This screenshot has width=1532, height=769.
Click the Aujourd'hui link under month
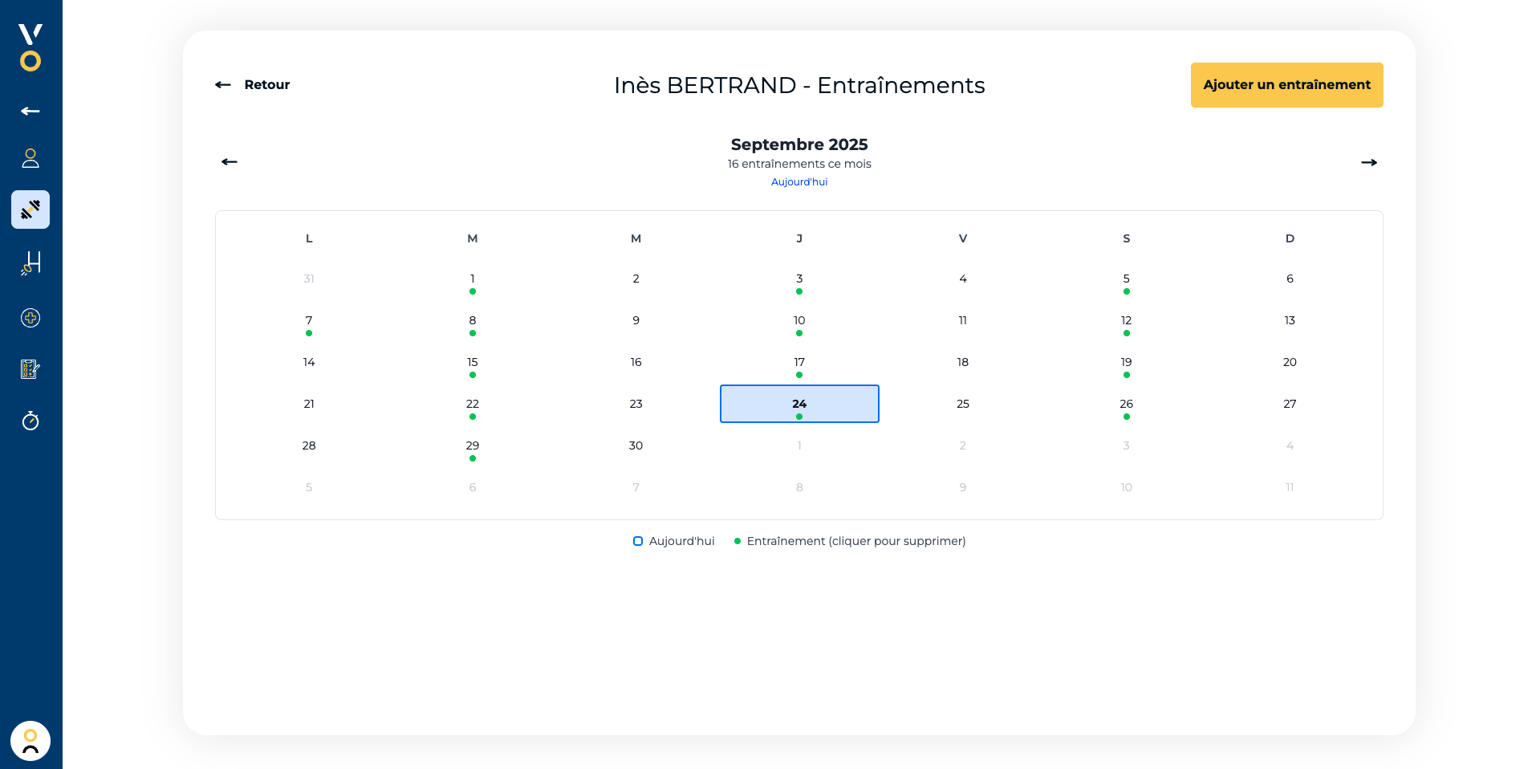point(799,182)
